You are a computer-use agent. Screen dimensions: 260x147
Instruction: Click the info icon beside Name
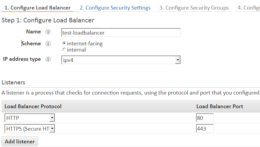48,32
